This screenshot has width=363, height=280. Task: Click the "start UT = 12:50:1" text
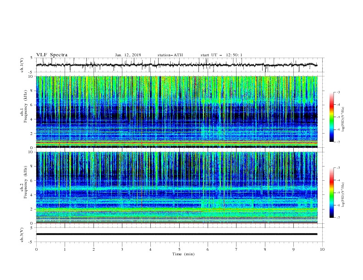(221, 55)
